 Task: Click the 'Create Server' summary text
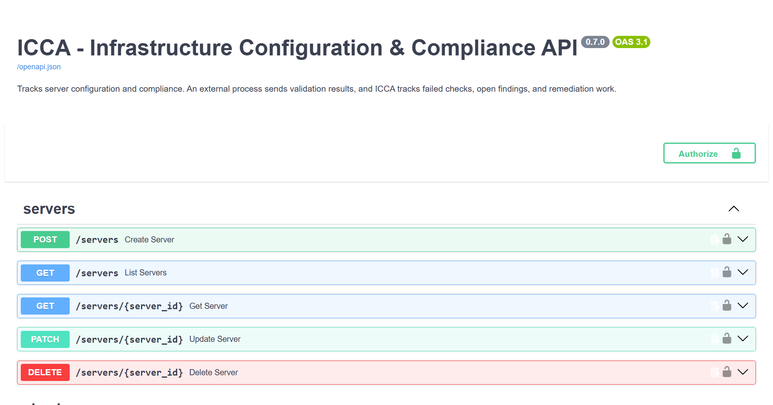(x=150, y=240)
